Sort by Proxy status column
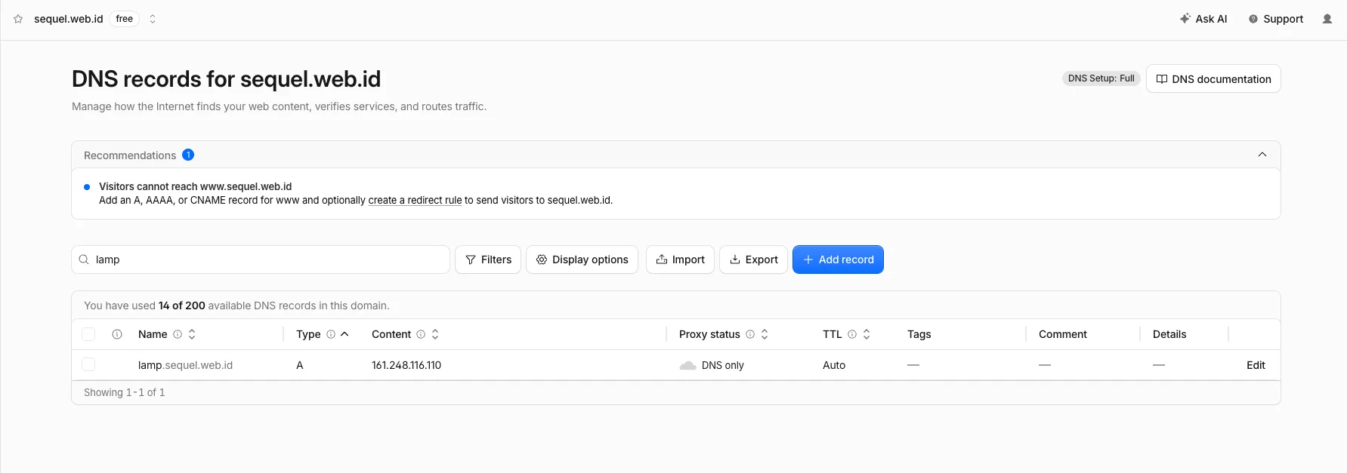 pyautogui.click(x=765, y=334)
